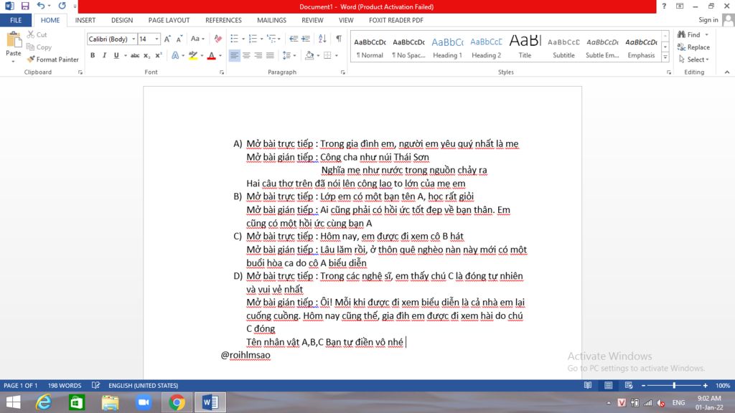The height and width of the screenshot is (413, 735).
Task: Apply paragraph shading bucket
Action: point(309,55)
